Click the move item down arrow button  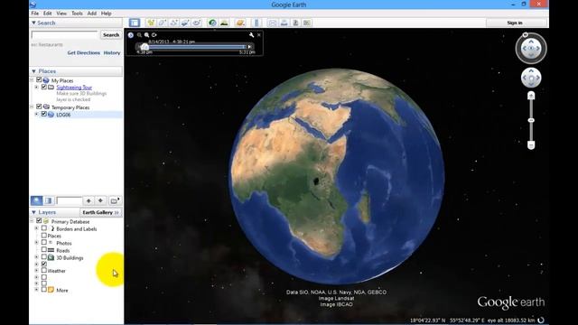pos(100,200)
